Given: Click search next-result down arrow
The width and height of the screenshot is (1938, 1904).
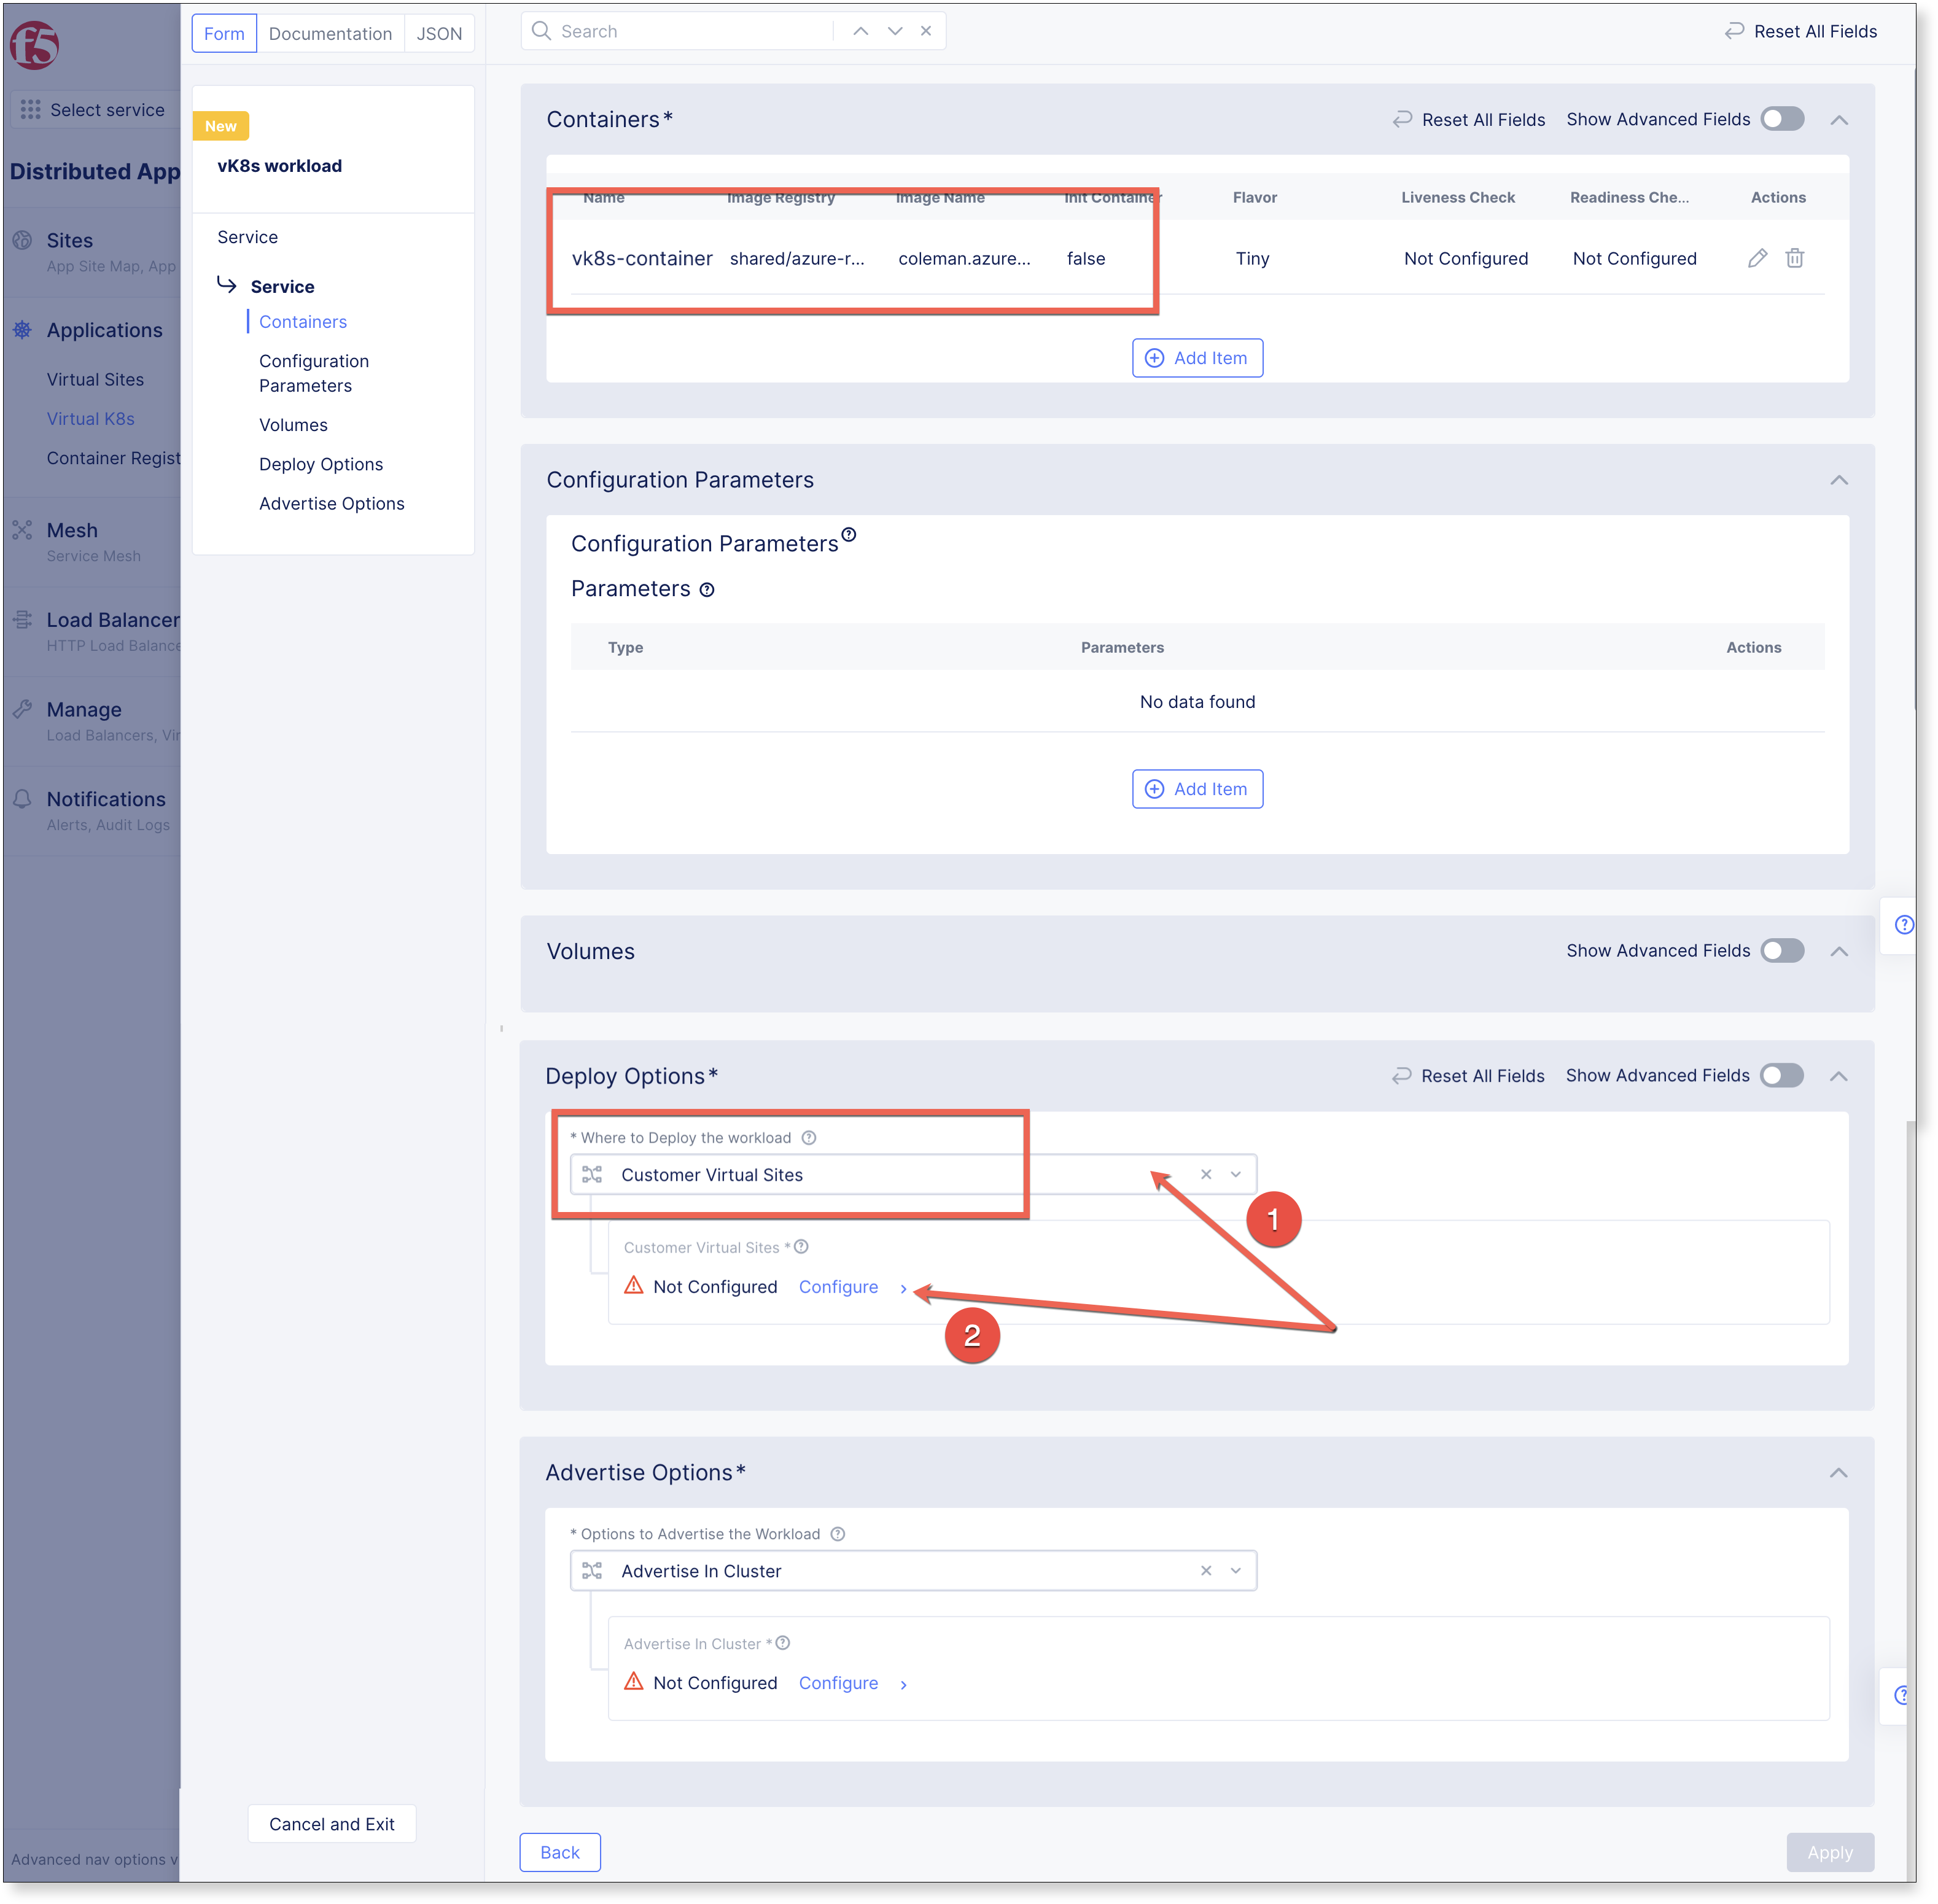Looking at the screenshot, I should (x=895, y=31).
